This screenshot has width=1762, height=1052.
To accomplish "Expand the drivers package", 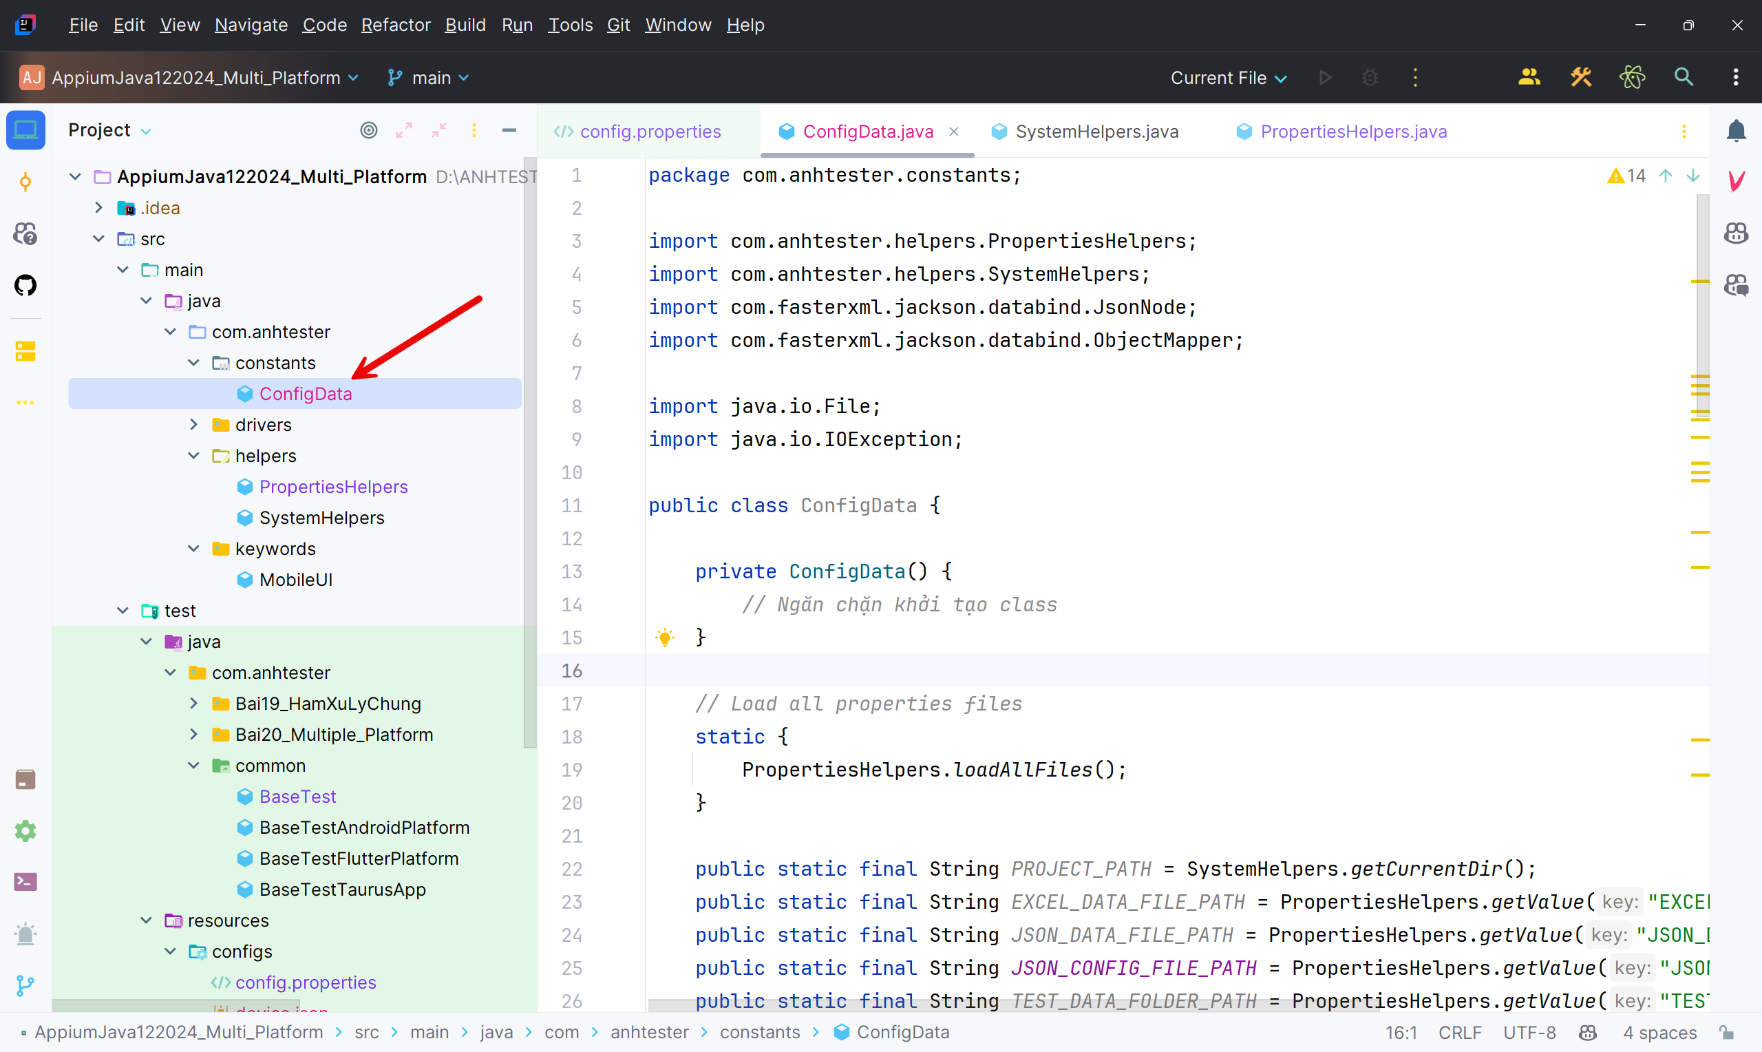I will (193, 425).
